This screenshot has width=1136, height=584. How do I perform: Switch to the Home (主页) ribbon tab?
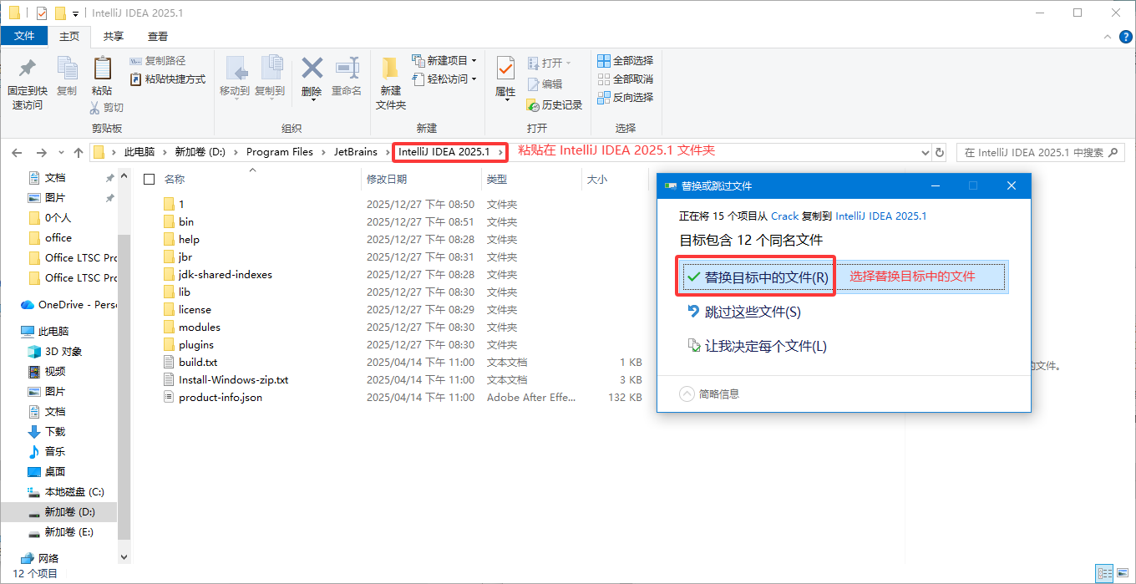(x=69, y=37)
